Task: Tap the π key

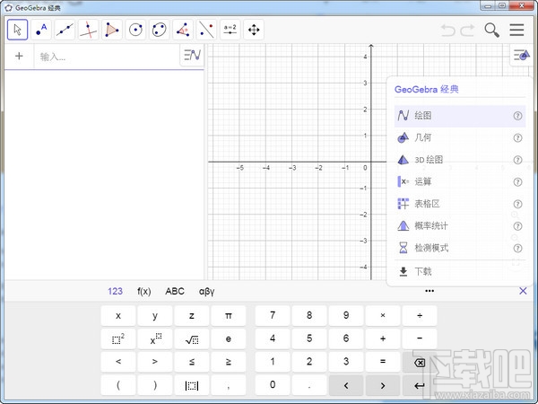Action: (228, 316)
